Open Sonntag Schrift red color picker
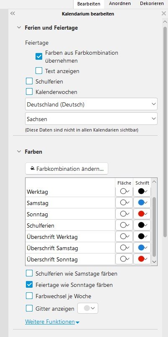This screenshot has width=168, height=337. (x=142, y=214)
